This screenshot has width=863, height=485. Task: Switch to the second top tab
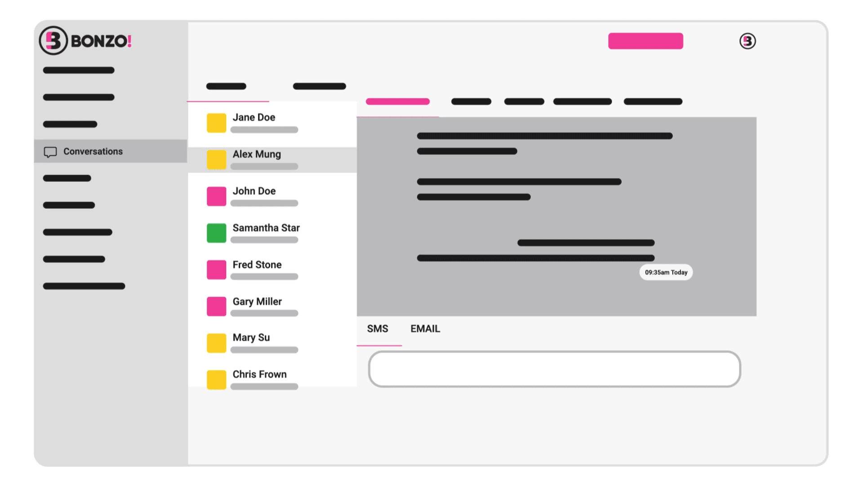coord(319,87)
